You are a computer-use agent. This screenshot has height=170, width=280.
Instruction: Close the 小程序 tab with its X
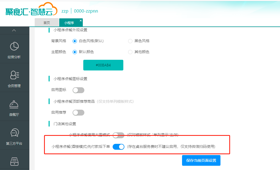[x=81, y=21]
